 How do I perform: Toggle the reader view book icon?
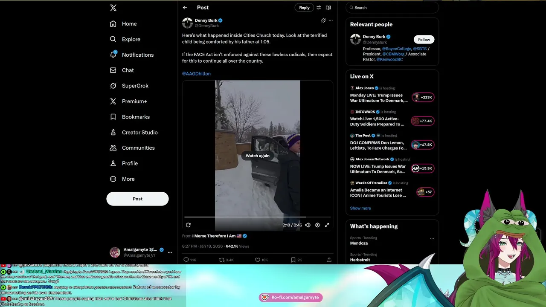328,8
